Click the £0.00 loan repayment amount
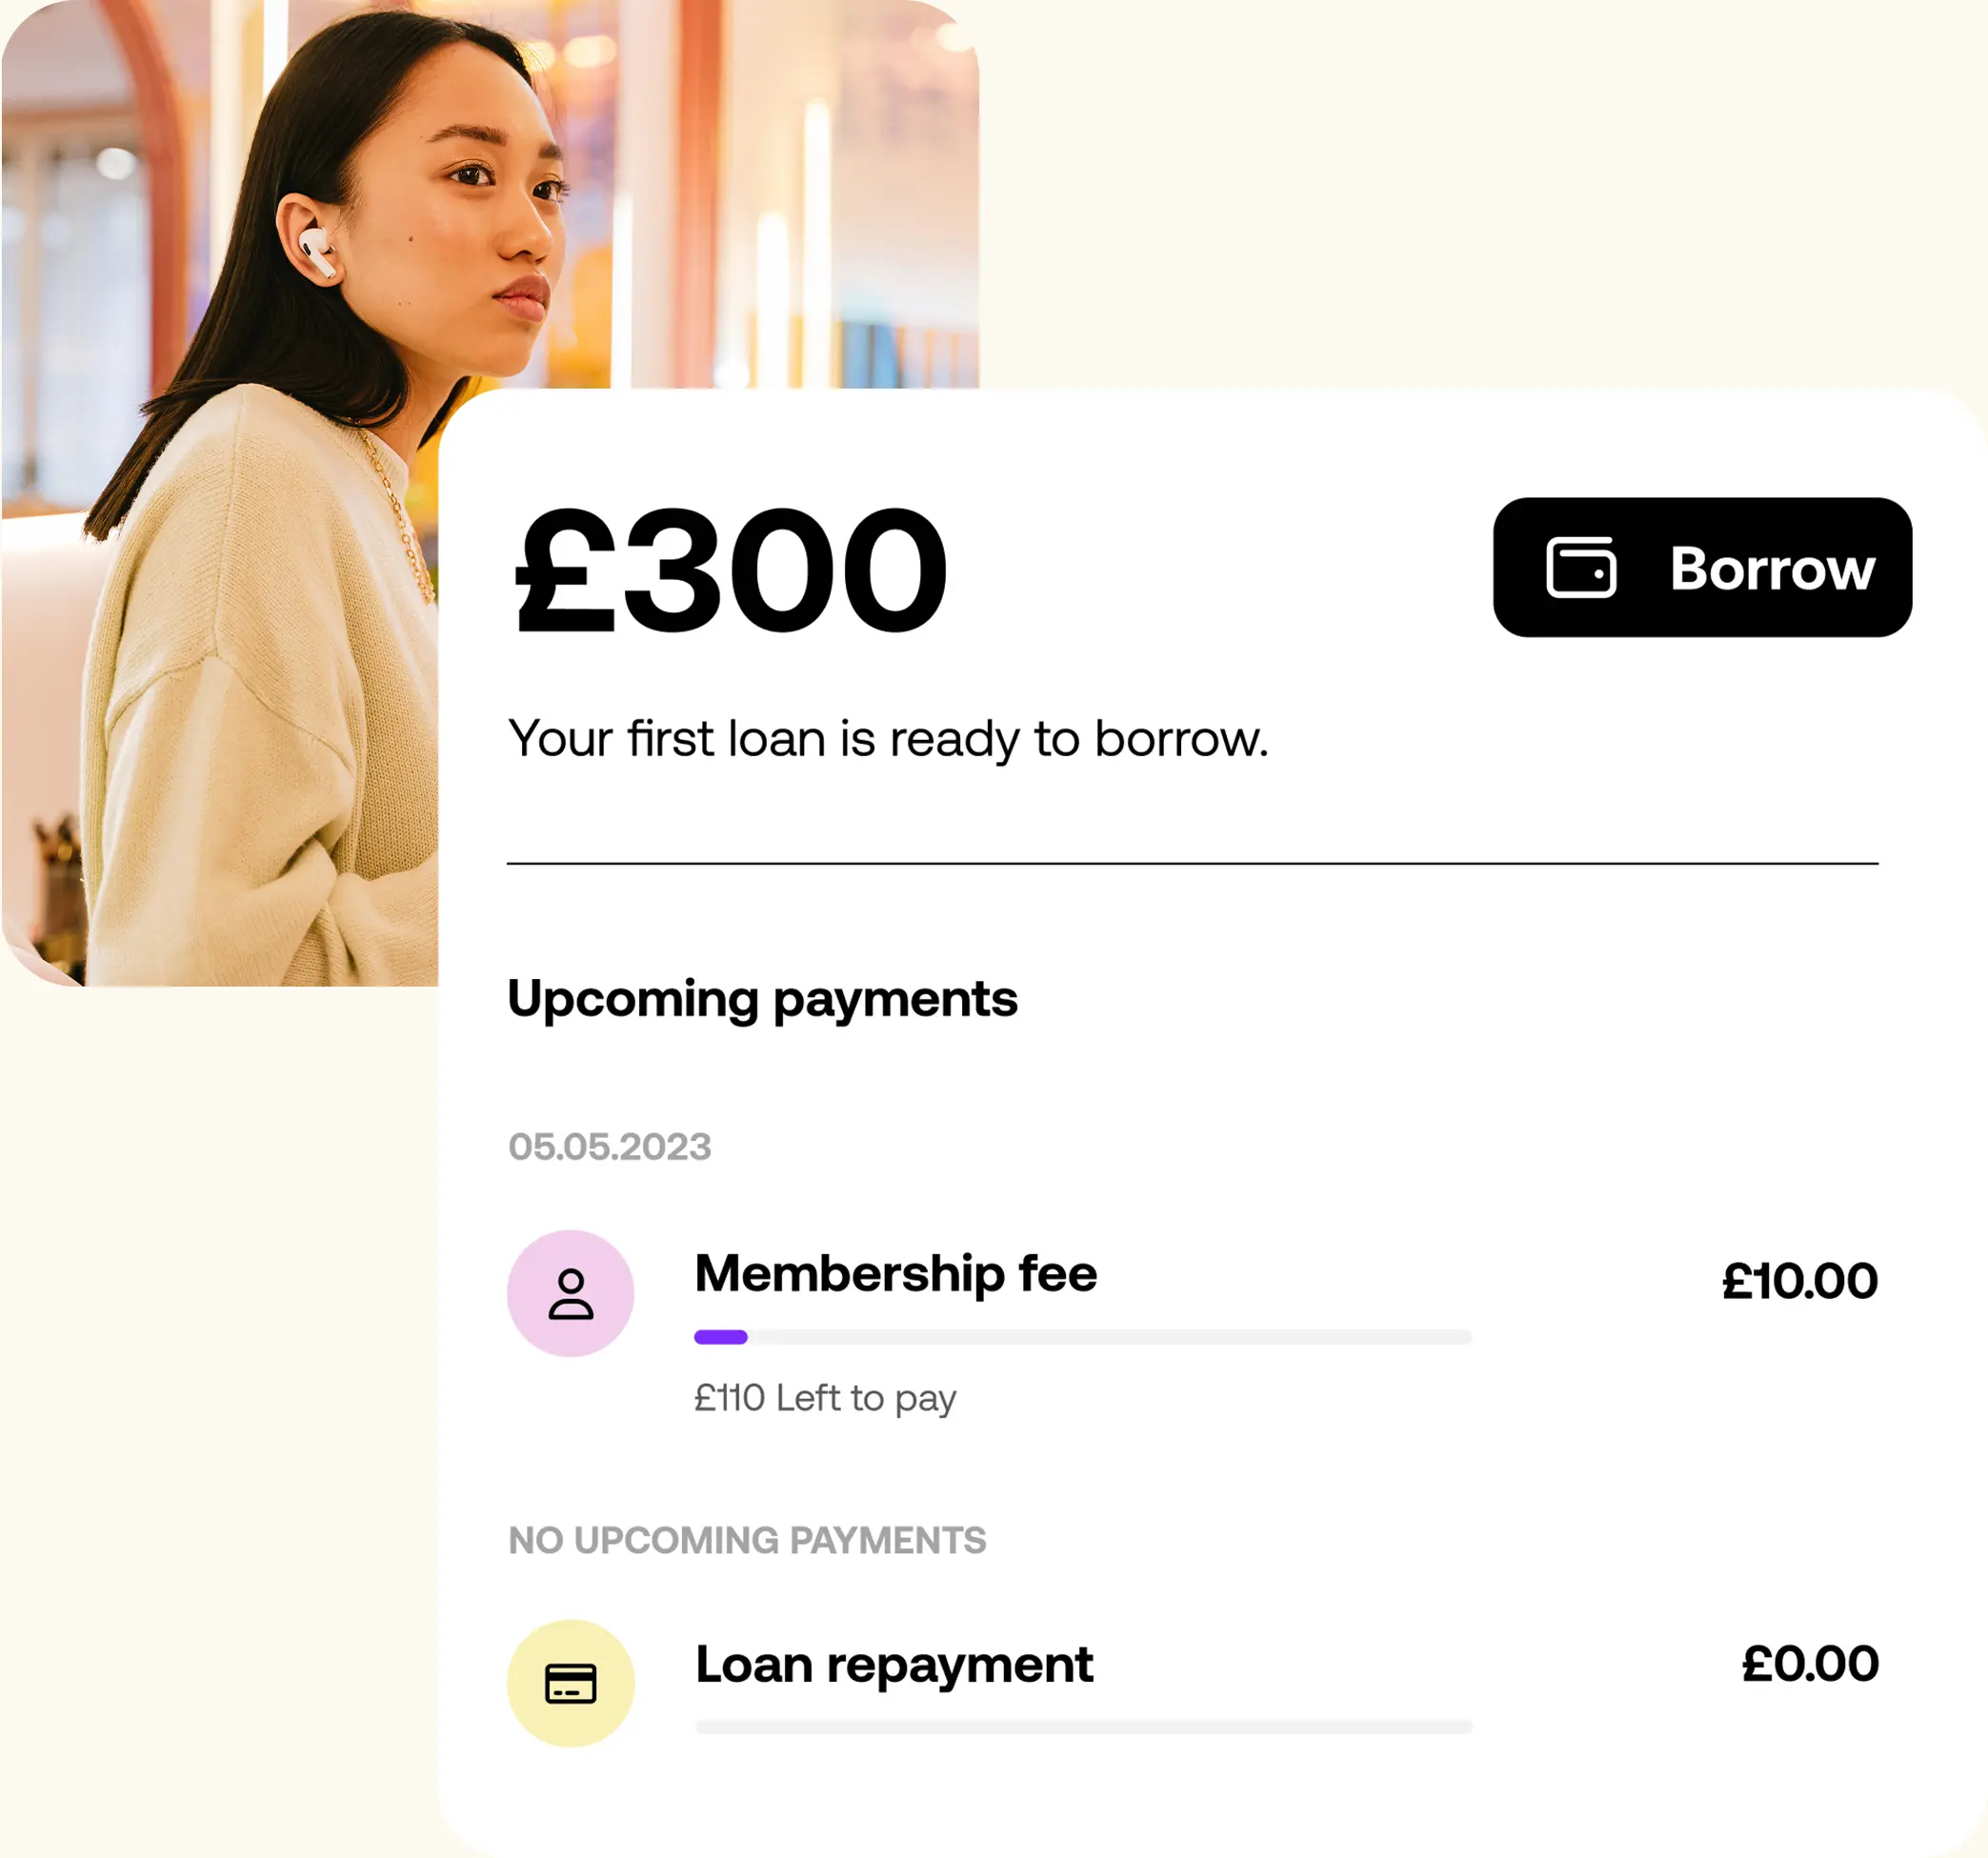This screenshot has width=1988, height=1858. coord(1810,1664)
